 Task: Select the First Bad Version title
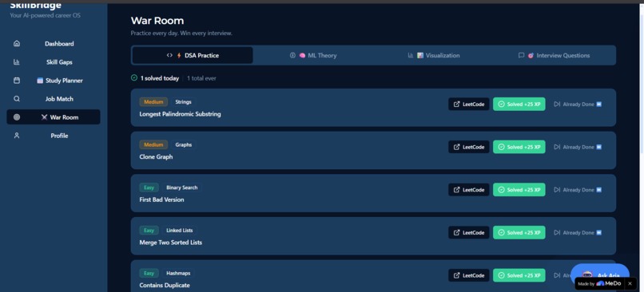click(162, 199)
